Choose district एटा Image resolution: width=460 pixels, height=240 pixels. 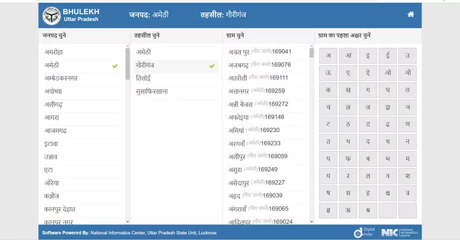coord(82,170)
